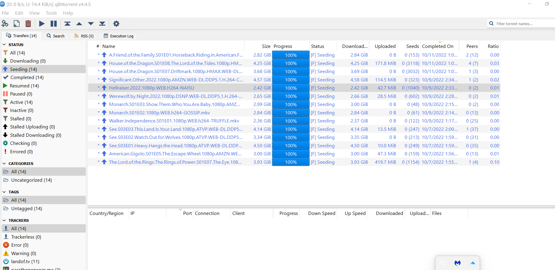Select landof.tv (11) tracker
The height and width of the screenshot is (270, 555).
44,261
